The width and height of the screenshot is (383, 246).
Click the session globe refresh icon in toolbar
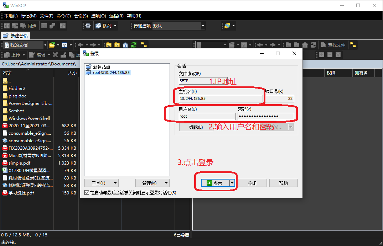(227, 26)
